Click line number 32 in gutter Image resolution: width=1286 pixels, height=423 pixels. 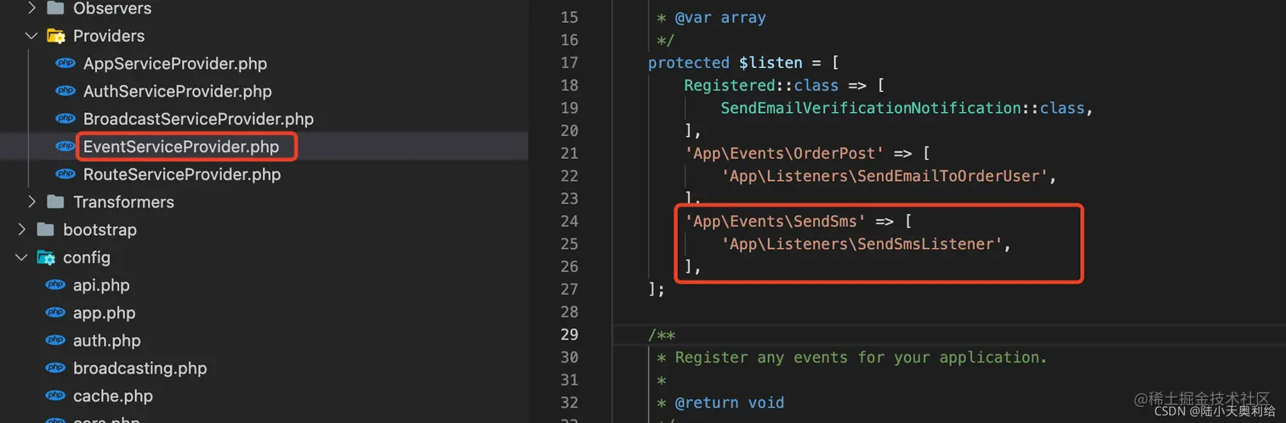(569, 403)
